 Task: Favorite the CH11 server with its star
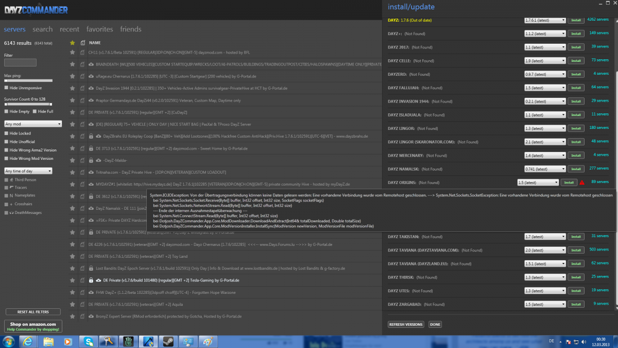[x=73, y=53]
